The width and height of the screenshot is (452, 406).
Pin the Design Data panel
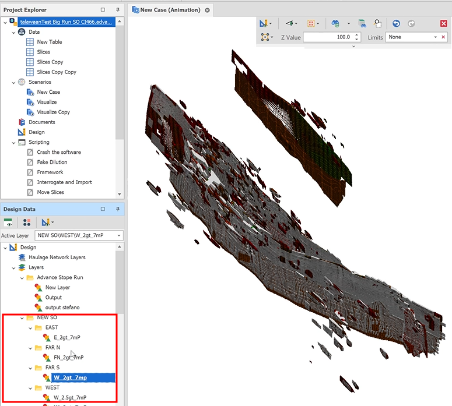(117, 209)
